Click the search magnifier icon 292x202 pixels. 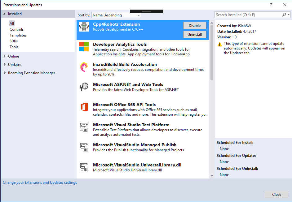point(284,15)
